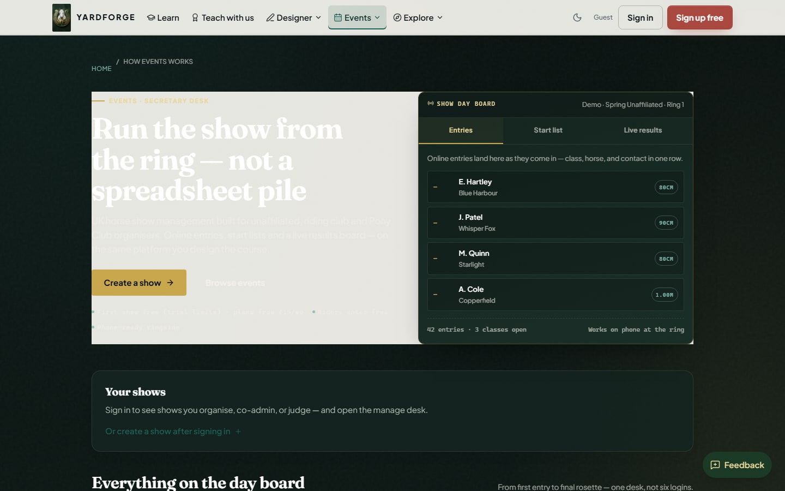Click the Everything on the day board heading
Screen dimensions: 785x491
click(198, 483)
